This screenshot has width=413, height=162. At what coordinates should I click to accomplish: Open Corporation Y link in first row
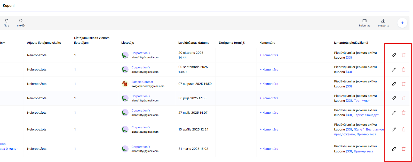pyautogui.click(x=141, y=53)
